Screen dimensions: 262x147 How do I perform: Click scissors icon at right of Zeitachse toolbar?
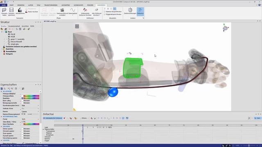[249, 118]
